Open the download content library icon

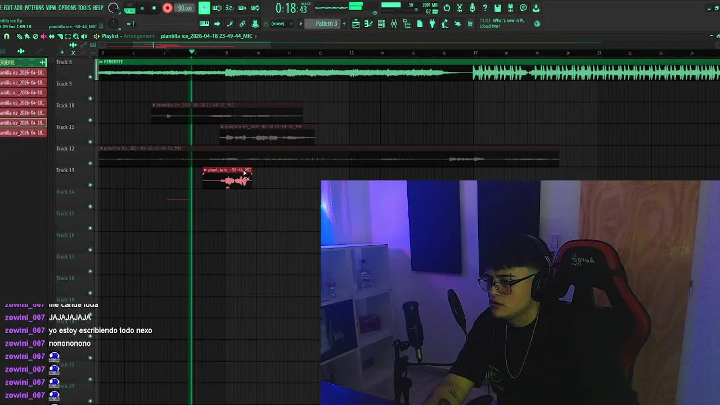pos(536,8)
